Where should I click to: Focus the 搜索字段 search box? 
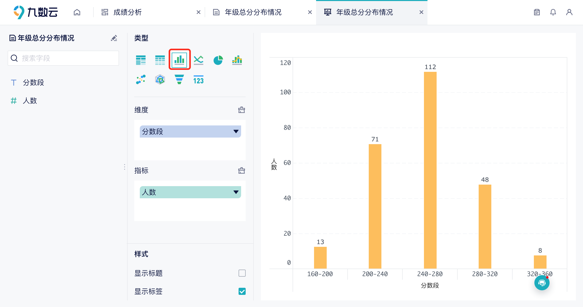[x=63, y=58]
